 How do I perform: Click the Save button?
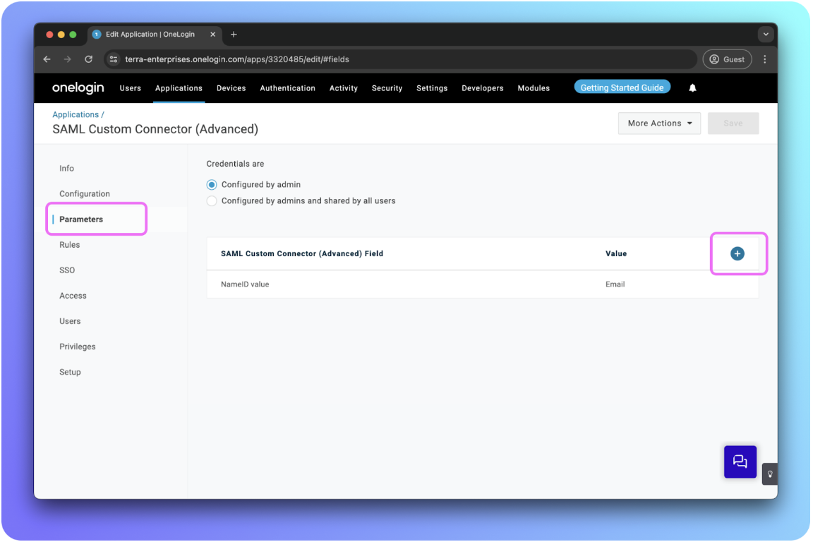point(733,124)
